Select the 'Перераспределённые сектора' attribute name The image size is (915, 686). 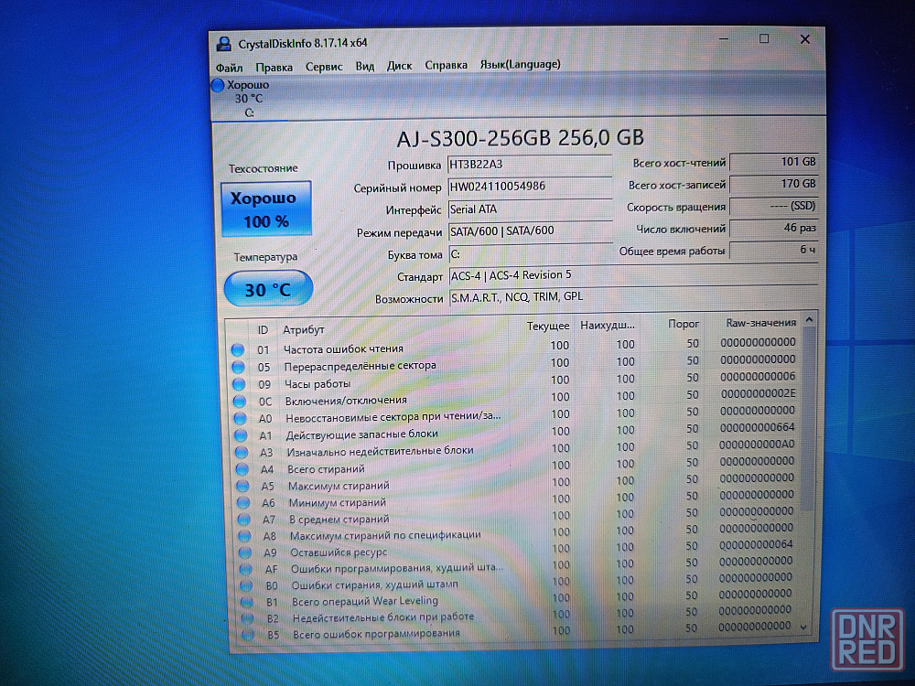tap(360, 366)
